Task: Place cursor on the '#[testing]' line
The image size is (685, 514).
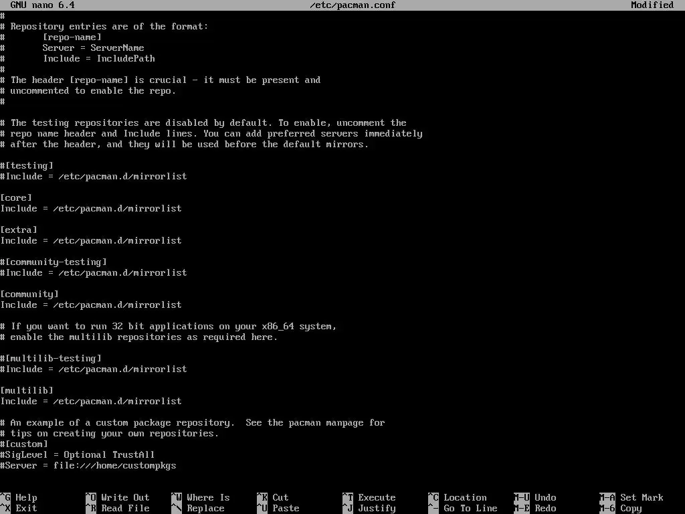Action: click(27, 166)
